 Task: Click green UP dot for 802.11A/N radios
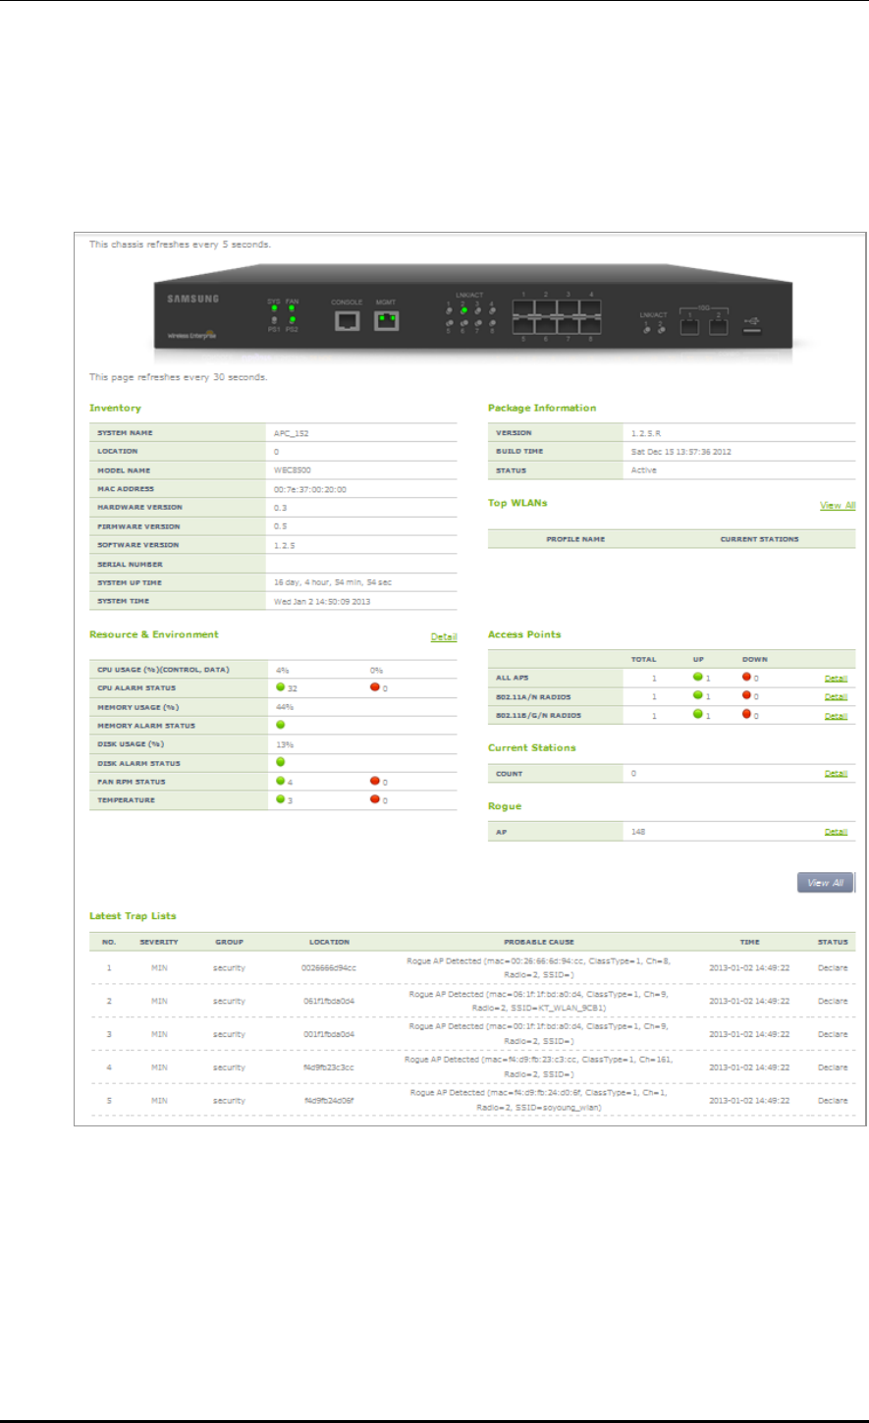[x=696, y=696]
